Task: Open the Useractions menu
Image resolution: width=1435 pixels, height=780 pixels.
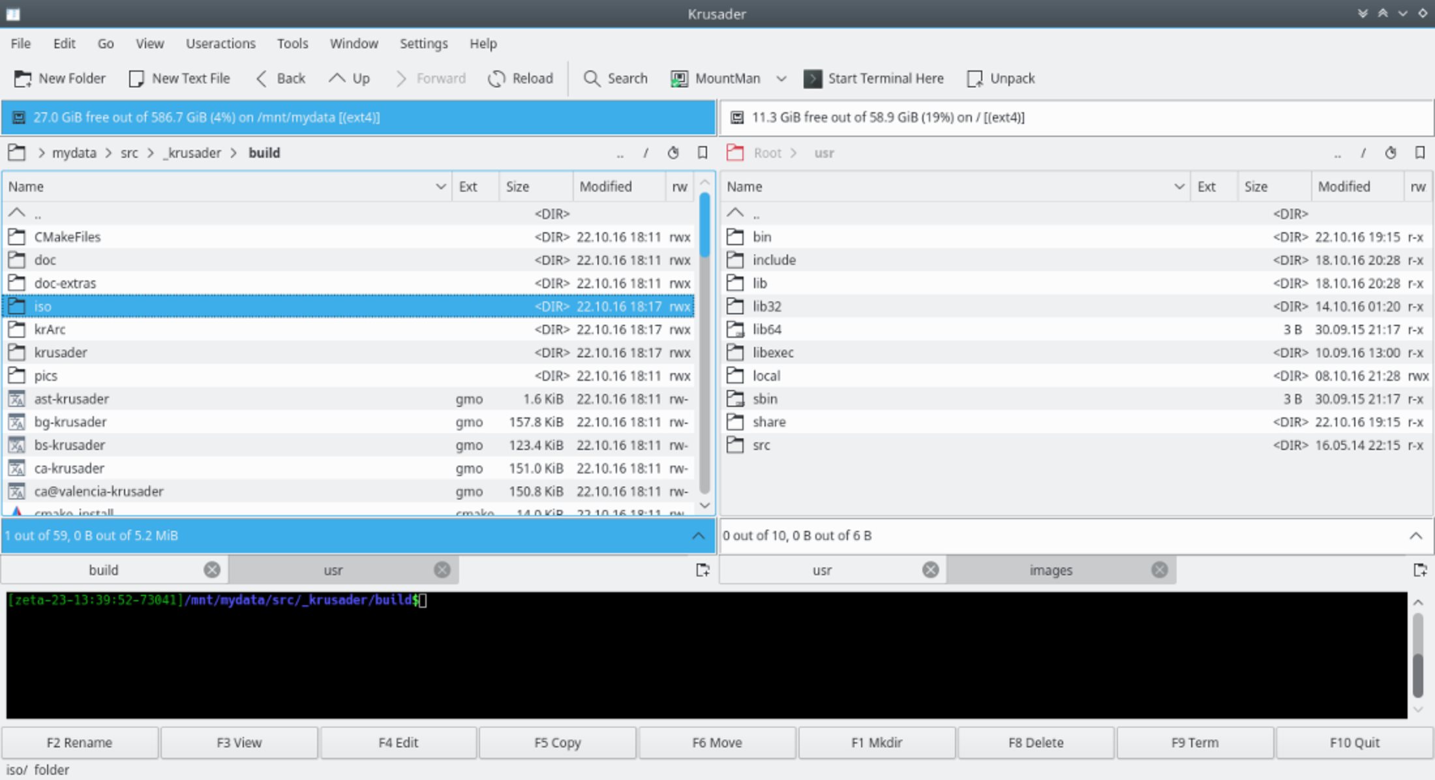Action: coord(220,43)
